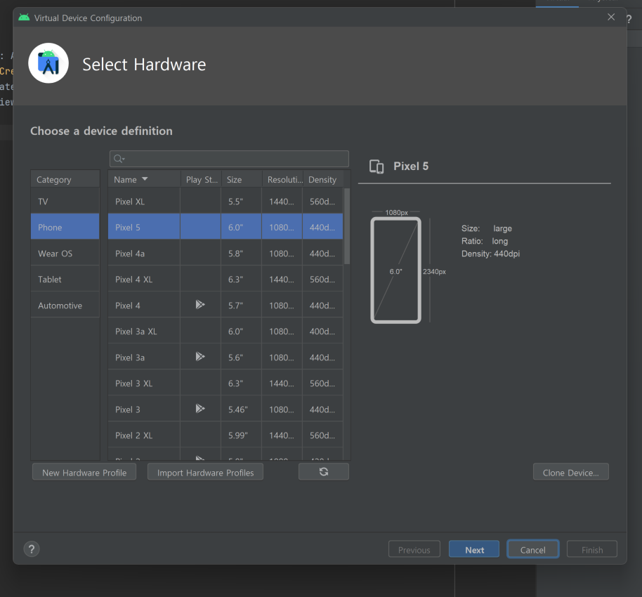642x597 pixels.
Task: Click the 400d... density cell
Action: pos(322,332)
